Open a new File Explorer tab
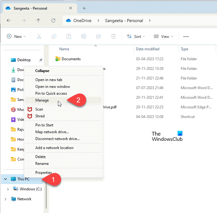Screen dimensions: 217x213 (x=84, y=8)
